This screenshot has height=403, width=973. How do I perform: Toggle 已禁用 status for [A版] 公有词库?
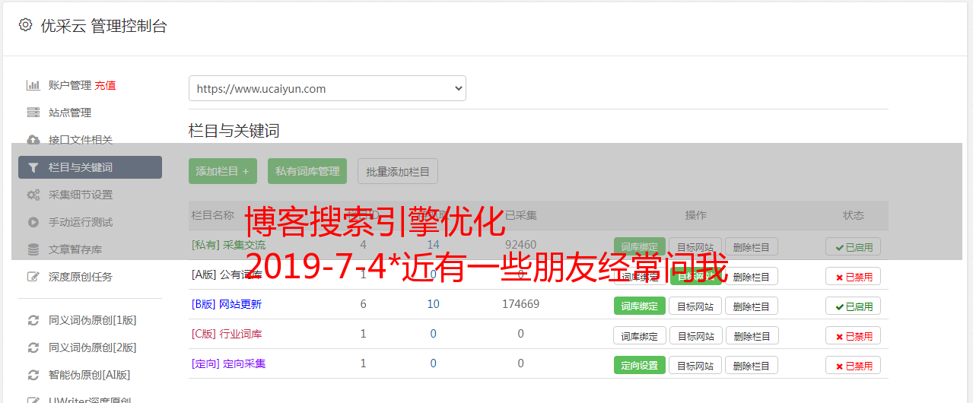pyautogui.click(x=854, y=276)
